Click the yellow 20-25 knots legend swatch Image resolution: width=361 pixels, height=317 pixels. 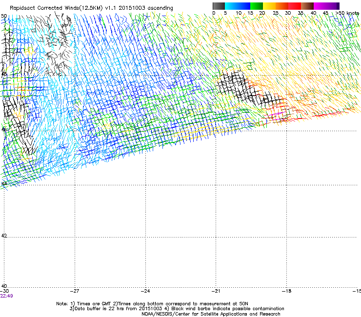(269, 6)
